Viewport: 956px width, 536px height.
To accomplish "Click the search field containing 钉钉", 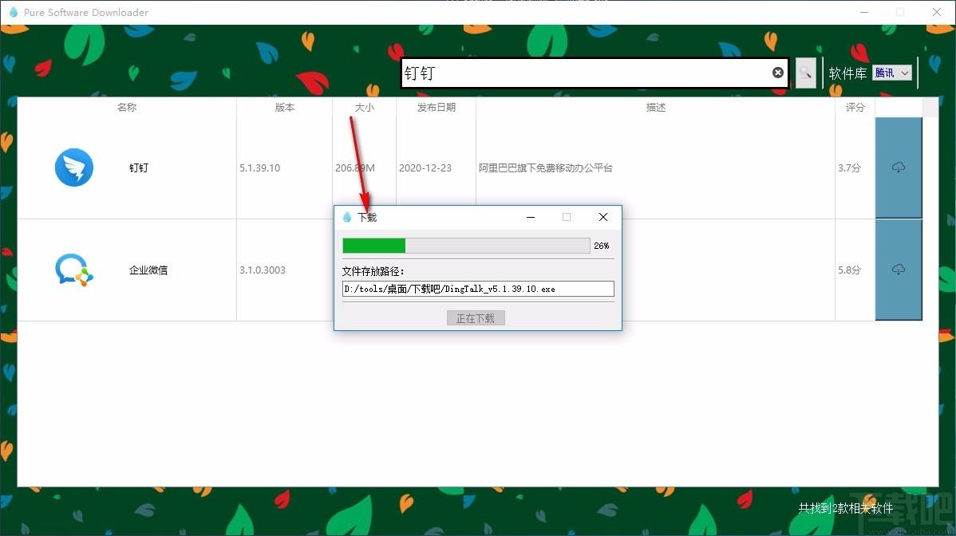I will (x=595, y=73).
